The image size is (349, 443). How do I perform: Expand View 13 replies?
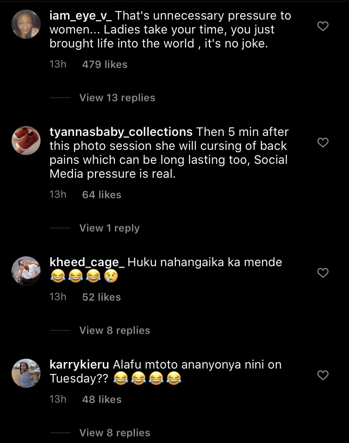tap(117, 98)
